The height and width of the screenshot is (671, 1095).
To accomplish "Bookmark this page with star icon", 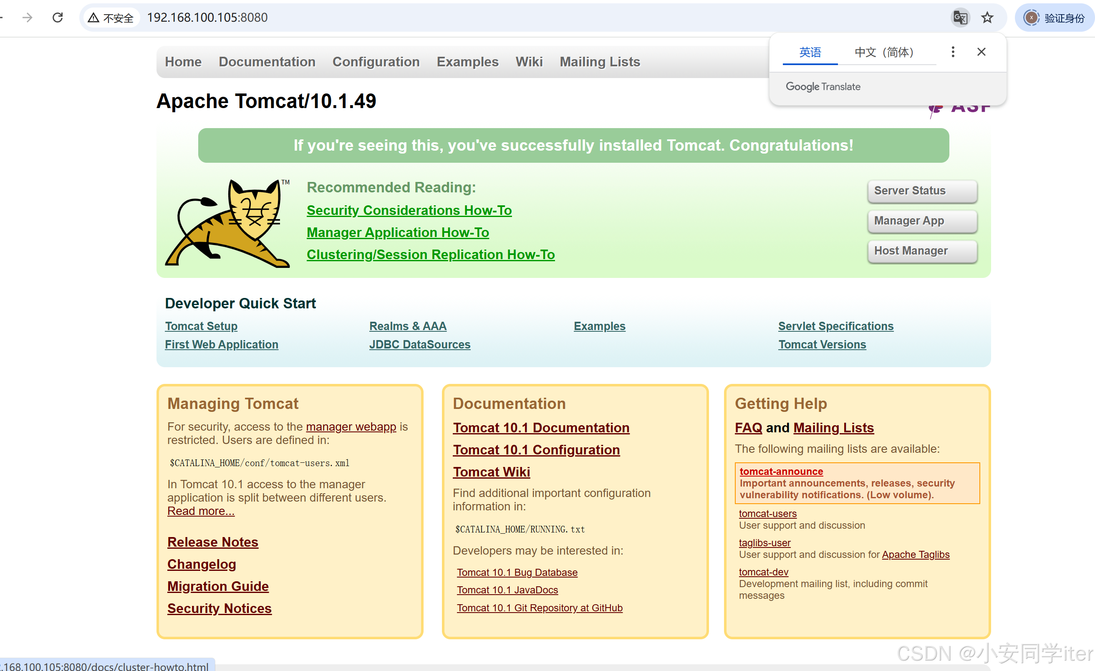I will (x=987, y=18).
